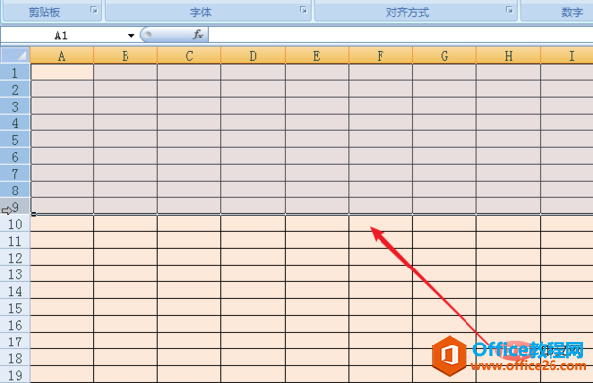Select column E header
The width and height of the screenshot is (593, 383).
(x=317, y=56)
